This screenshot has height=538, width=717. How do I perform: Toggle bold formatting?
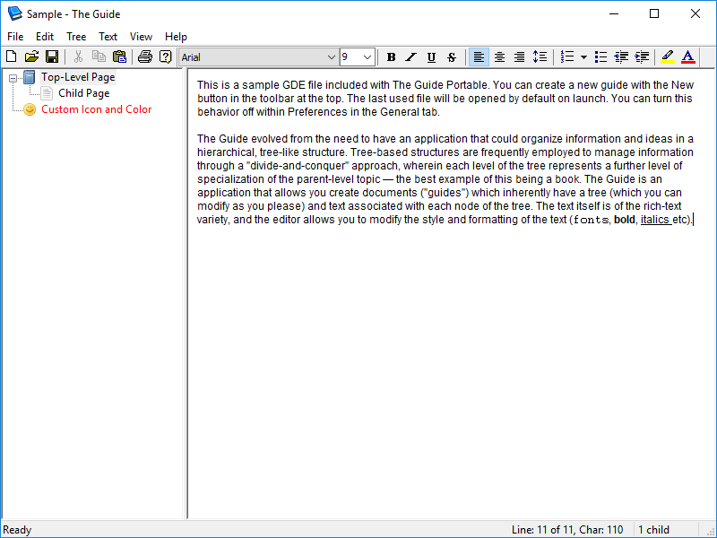(391, 57)
